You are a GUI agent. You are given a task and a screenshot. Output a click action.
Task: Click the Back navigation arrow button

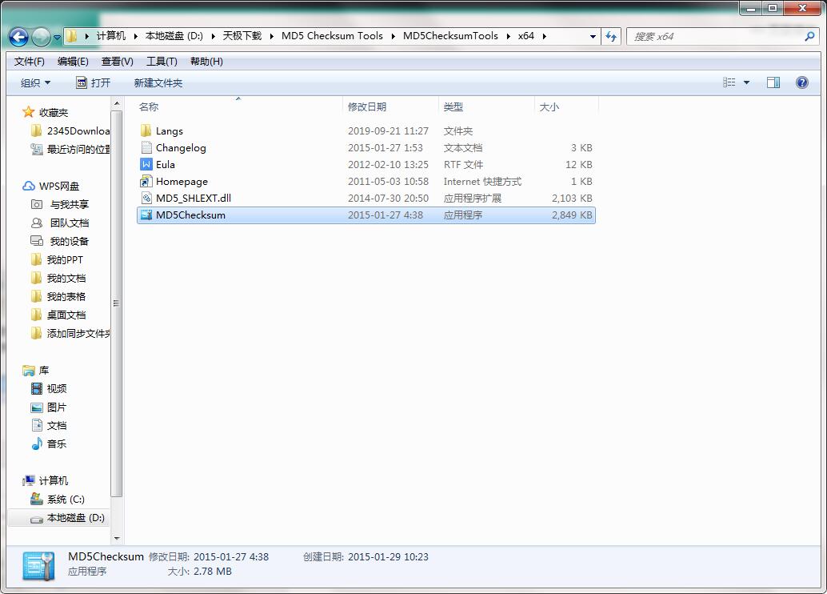point(19,37)
